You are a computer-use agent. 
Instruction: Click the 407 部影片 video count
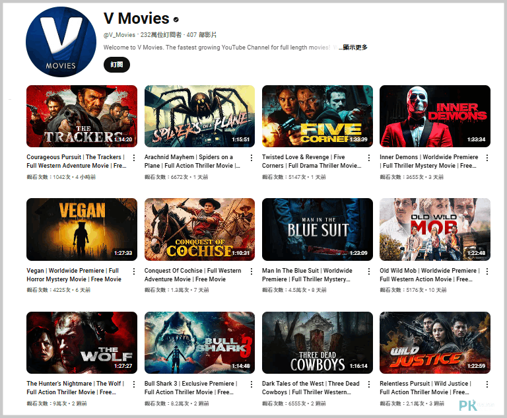click(x=201, y=34)
